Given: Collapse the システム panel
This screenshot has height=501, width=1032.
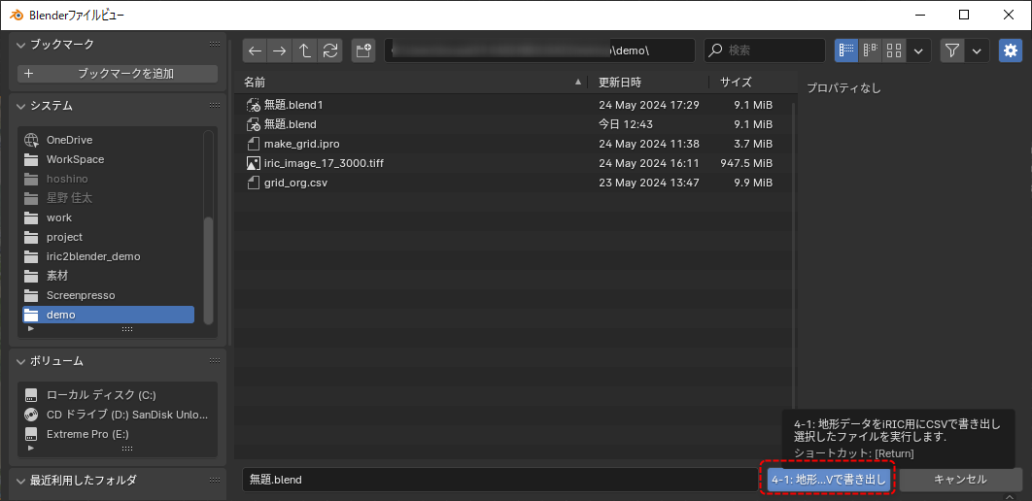Looking at the screenshot, I should 21,106.
